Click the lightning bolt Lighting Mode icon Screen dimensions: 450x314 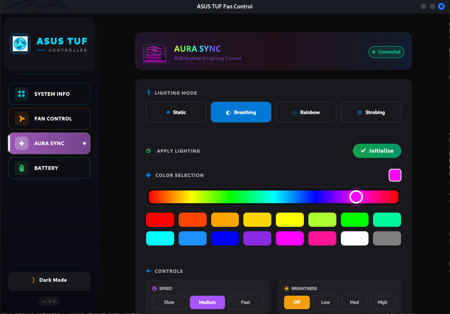pos(149,93)
